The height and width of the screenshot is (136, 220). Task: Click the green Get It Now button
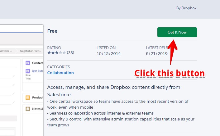177,32
